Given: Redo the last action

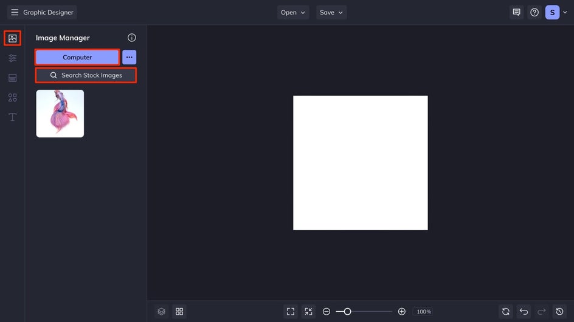Looking at the screenshot, I should [542, 312].
